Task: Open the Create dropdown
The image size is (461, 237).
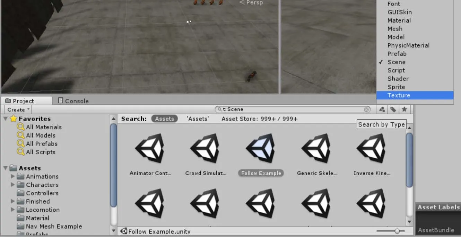Action: click(x=18, y=109)
